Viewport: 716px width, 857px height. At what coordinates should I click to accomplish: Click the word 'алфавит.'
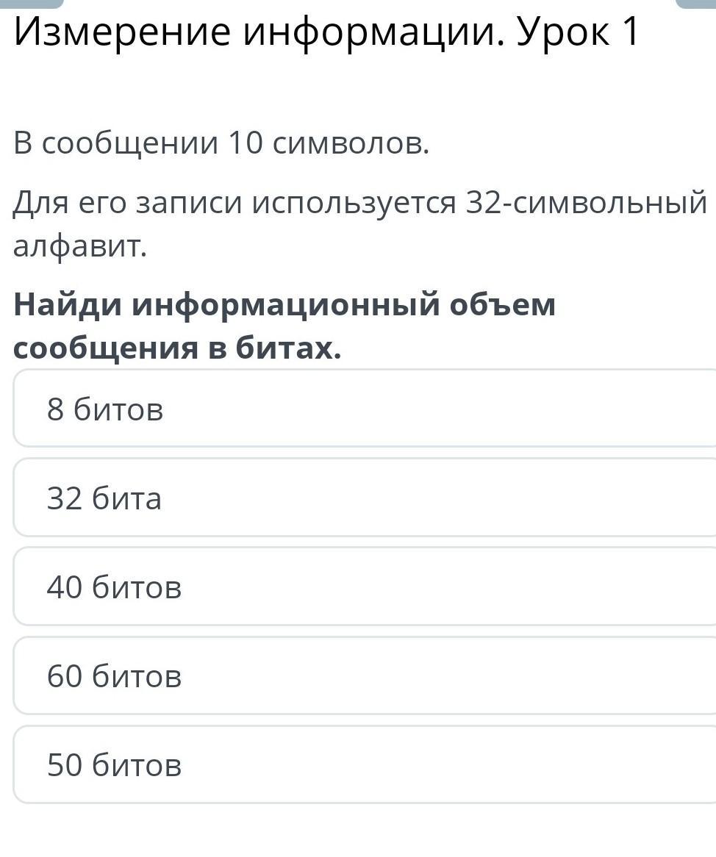pyautogui.click(x=80, y=248)
